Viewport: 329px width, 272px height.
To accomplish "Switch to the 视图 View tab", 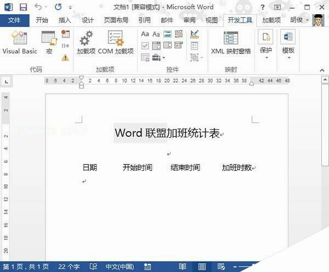I will point(212,20).
